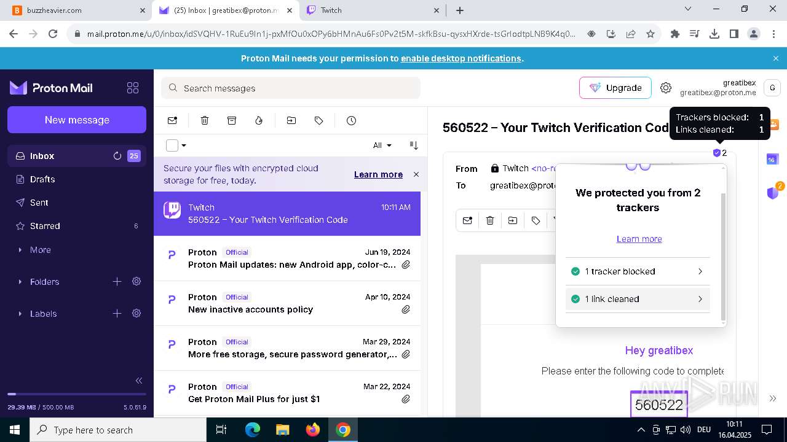This screenshot has height=442, width=787.
Task: Move to trash in list toolbar
Action: 205,120
